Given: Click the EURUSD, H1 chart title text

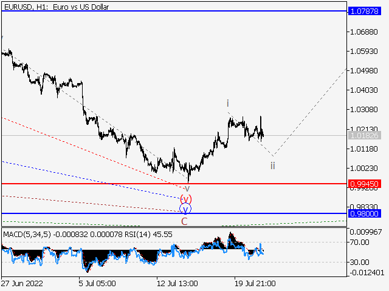Looking at the screenshot, I should tap(57, 7).
